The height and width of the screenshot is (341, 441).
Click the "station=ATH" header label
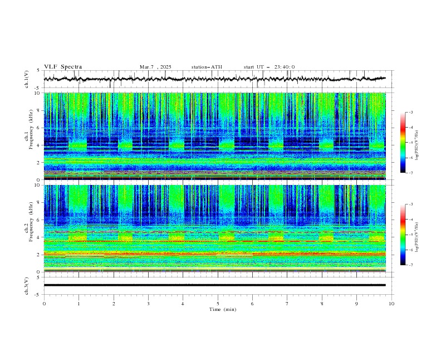coord(207,67)
